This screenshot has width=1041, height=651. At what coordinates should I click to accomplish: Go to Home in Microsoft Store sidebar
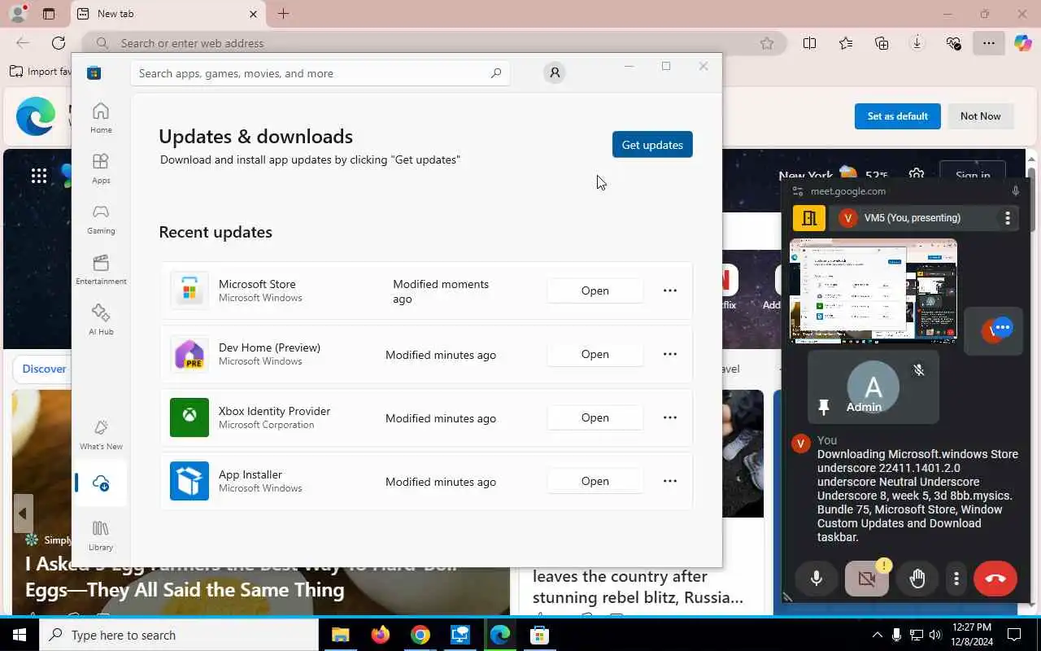point(101,118)
